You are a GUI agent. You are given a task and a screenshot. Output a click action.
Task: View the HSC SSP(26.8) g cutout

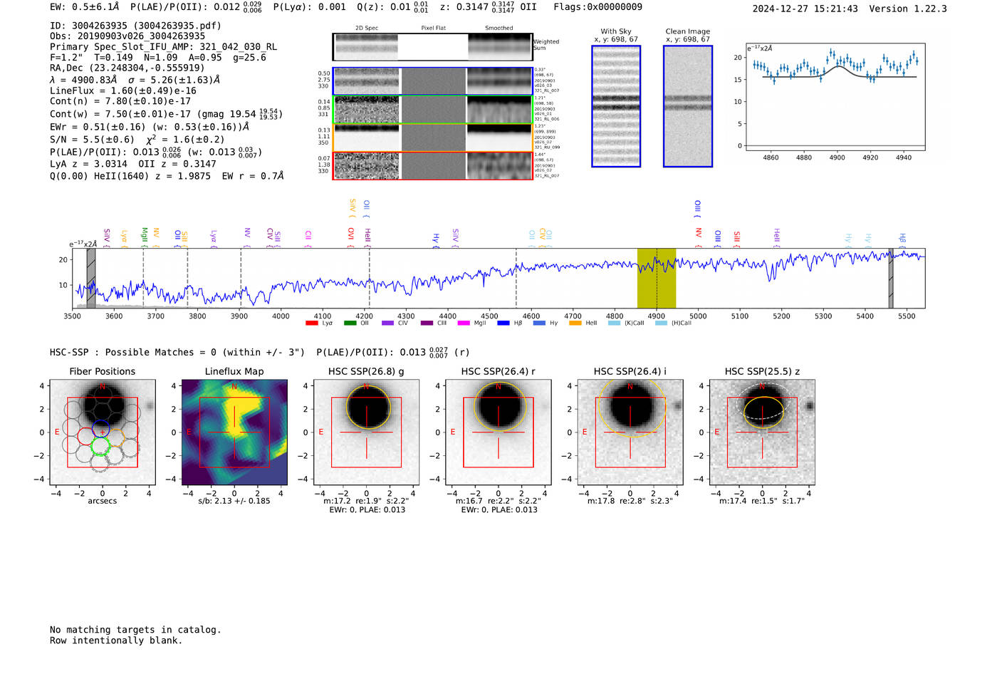[x=367, y=432]
